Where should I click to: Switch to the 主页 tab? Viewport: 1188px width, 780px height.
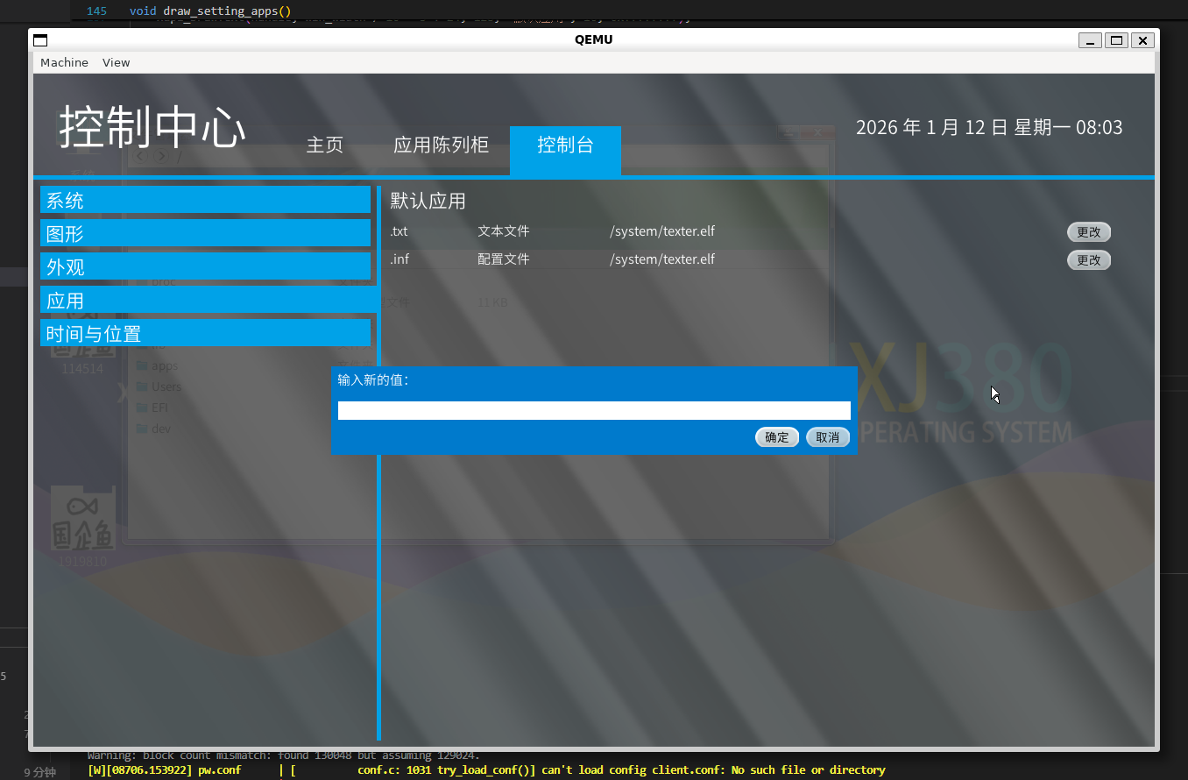tap(324, 145)
